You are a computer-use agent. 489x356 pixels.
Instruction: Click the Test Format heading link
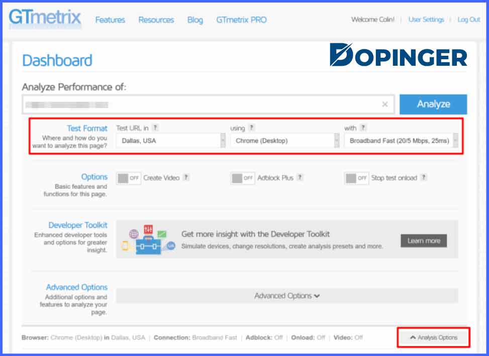87,129
